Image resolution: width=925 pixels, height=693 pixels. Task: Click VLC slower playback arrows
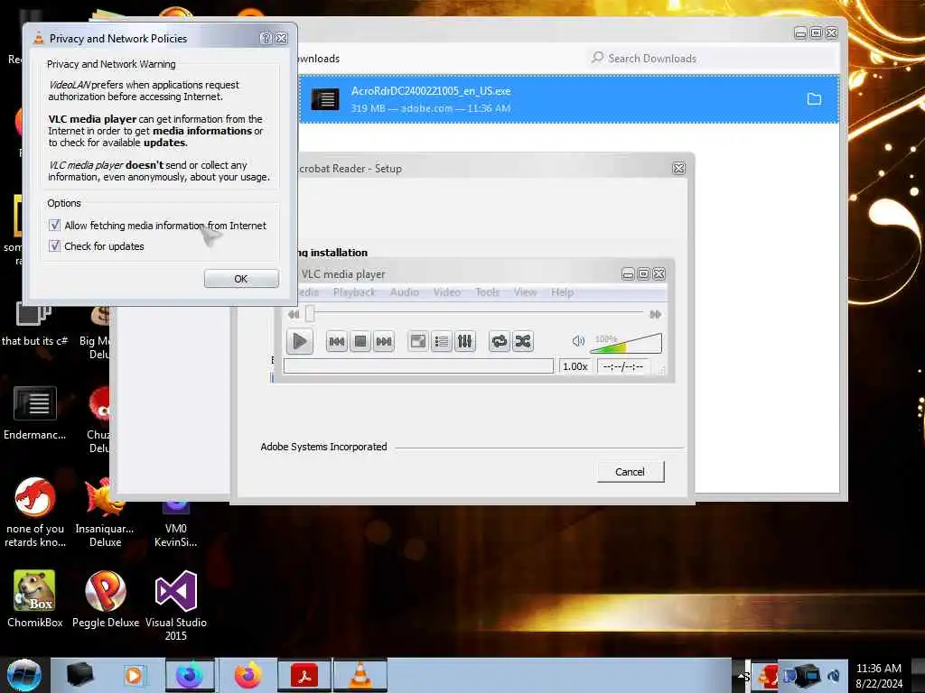294,315
